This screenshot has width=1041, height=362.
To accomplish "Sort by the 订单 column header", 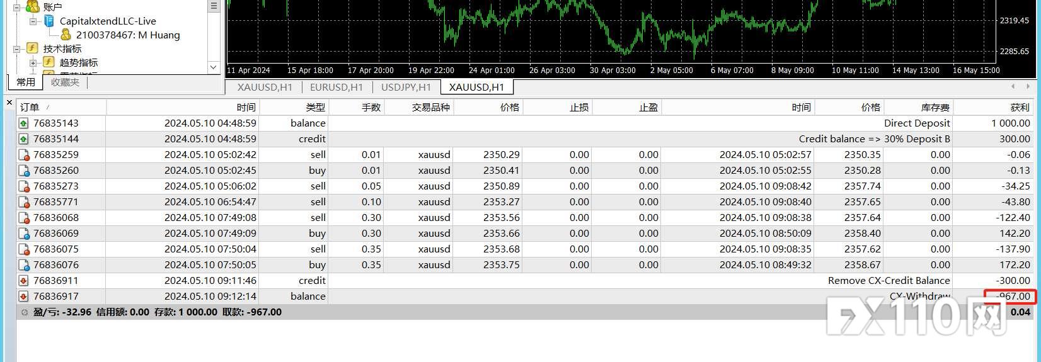I will pos(62,108).
